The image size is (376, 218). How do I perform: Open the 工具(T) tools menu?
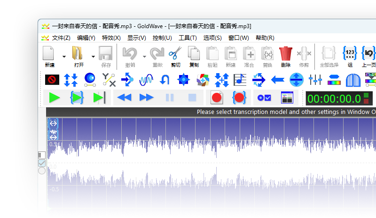[188, 38]
